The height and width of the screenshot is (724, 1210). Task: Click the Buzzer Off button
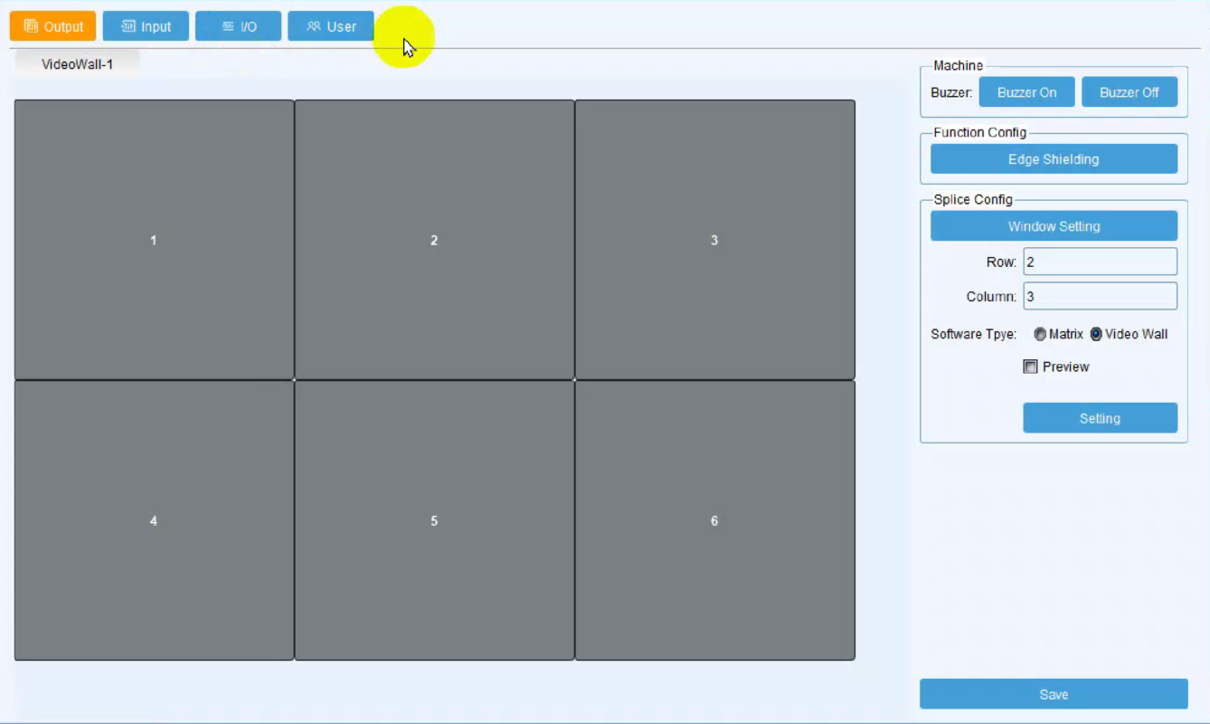1130,92
